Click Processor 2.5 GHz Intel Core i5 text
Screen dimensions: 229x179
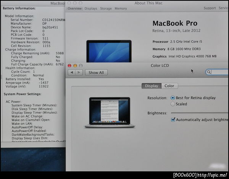(177, 42)
